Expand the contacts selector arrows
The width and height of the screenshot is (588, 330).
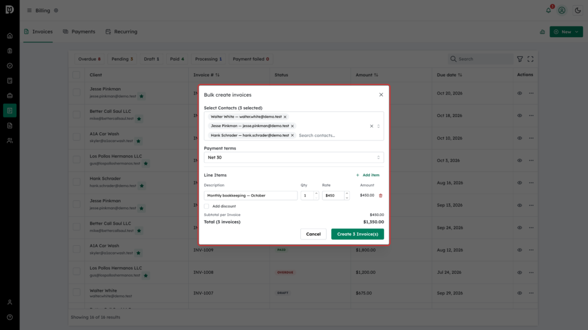(378, 126)
